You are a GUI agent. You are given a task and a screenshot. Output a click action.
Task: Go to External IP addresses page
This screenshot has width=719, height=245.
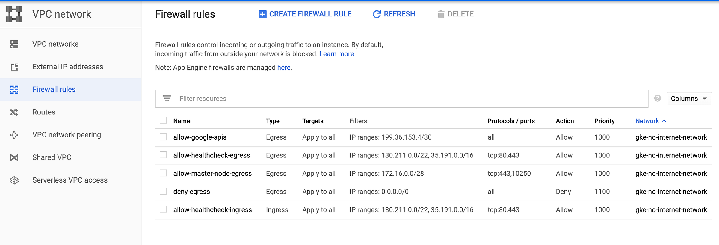[x=68, y=67]
